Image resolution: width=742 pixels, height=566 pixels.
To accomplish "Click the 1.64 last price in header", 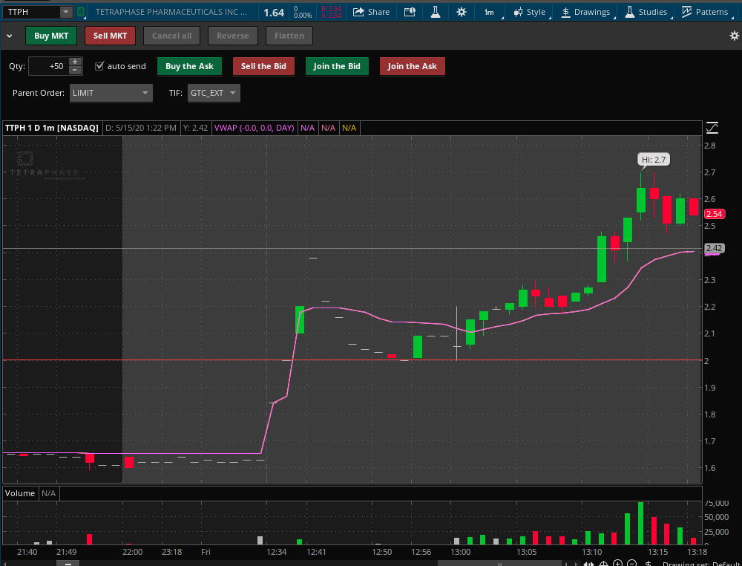I will click(274, 13).
